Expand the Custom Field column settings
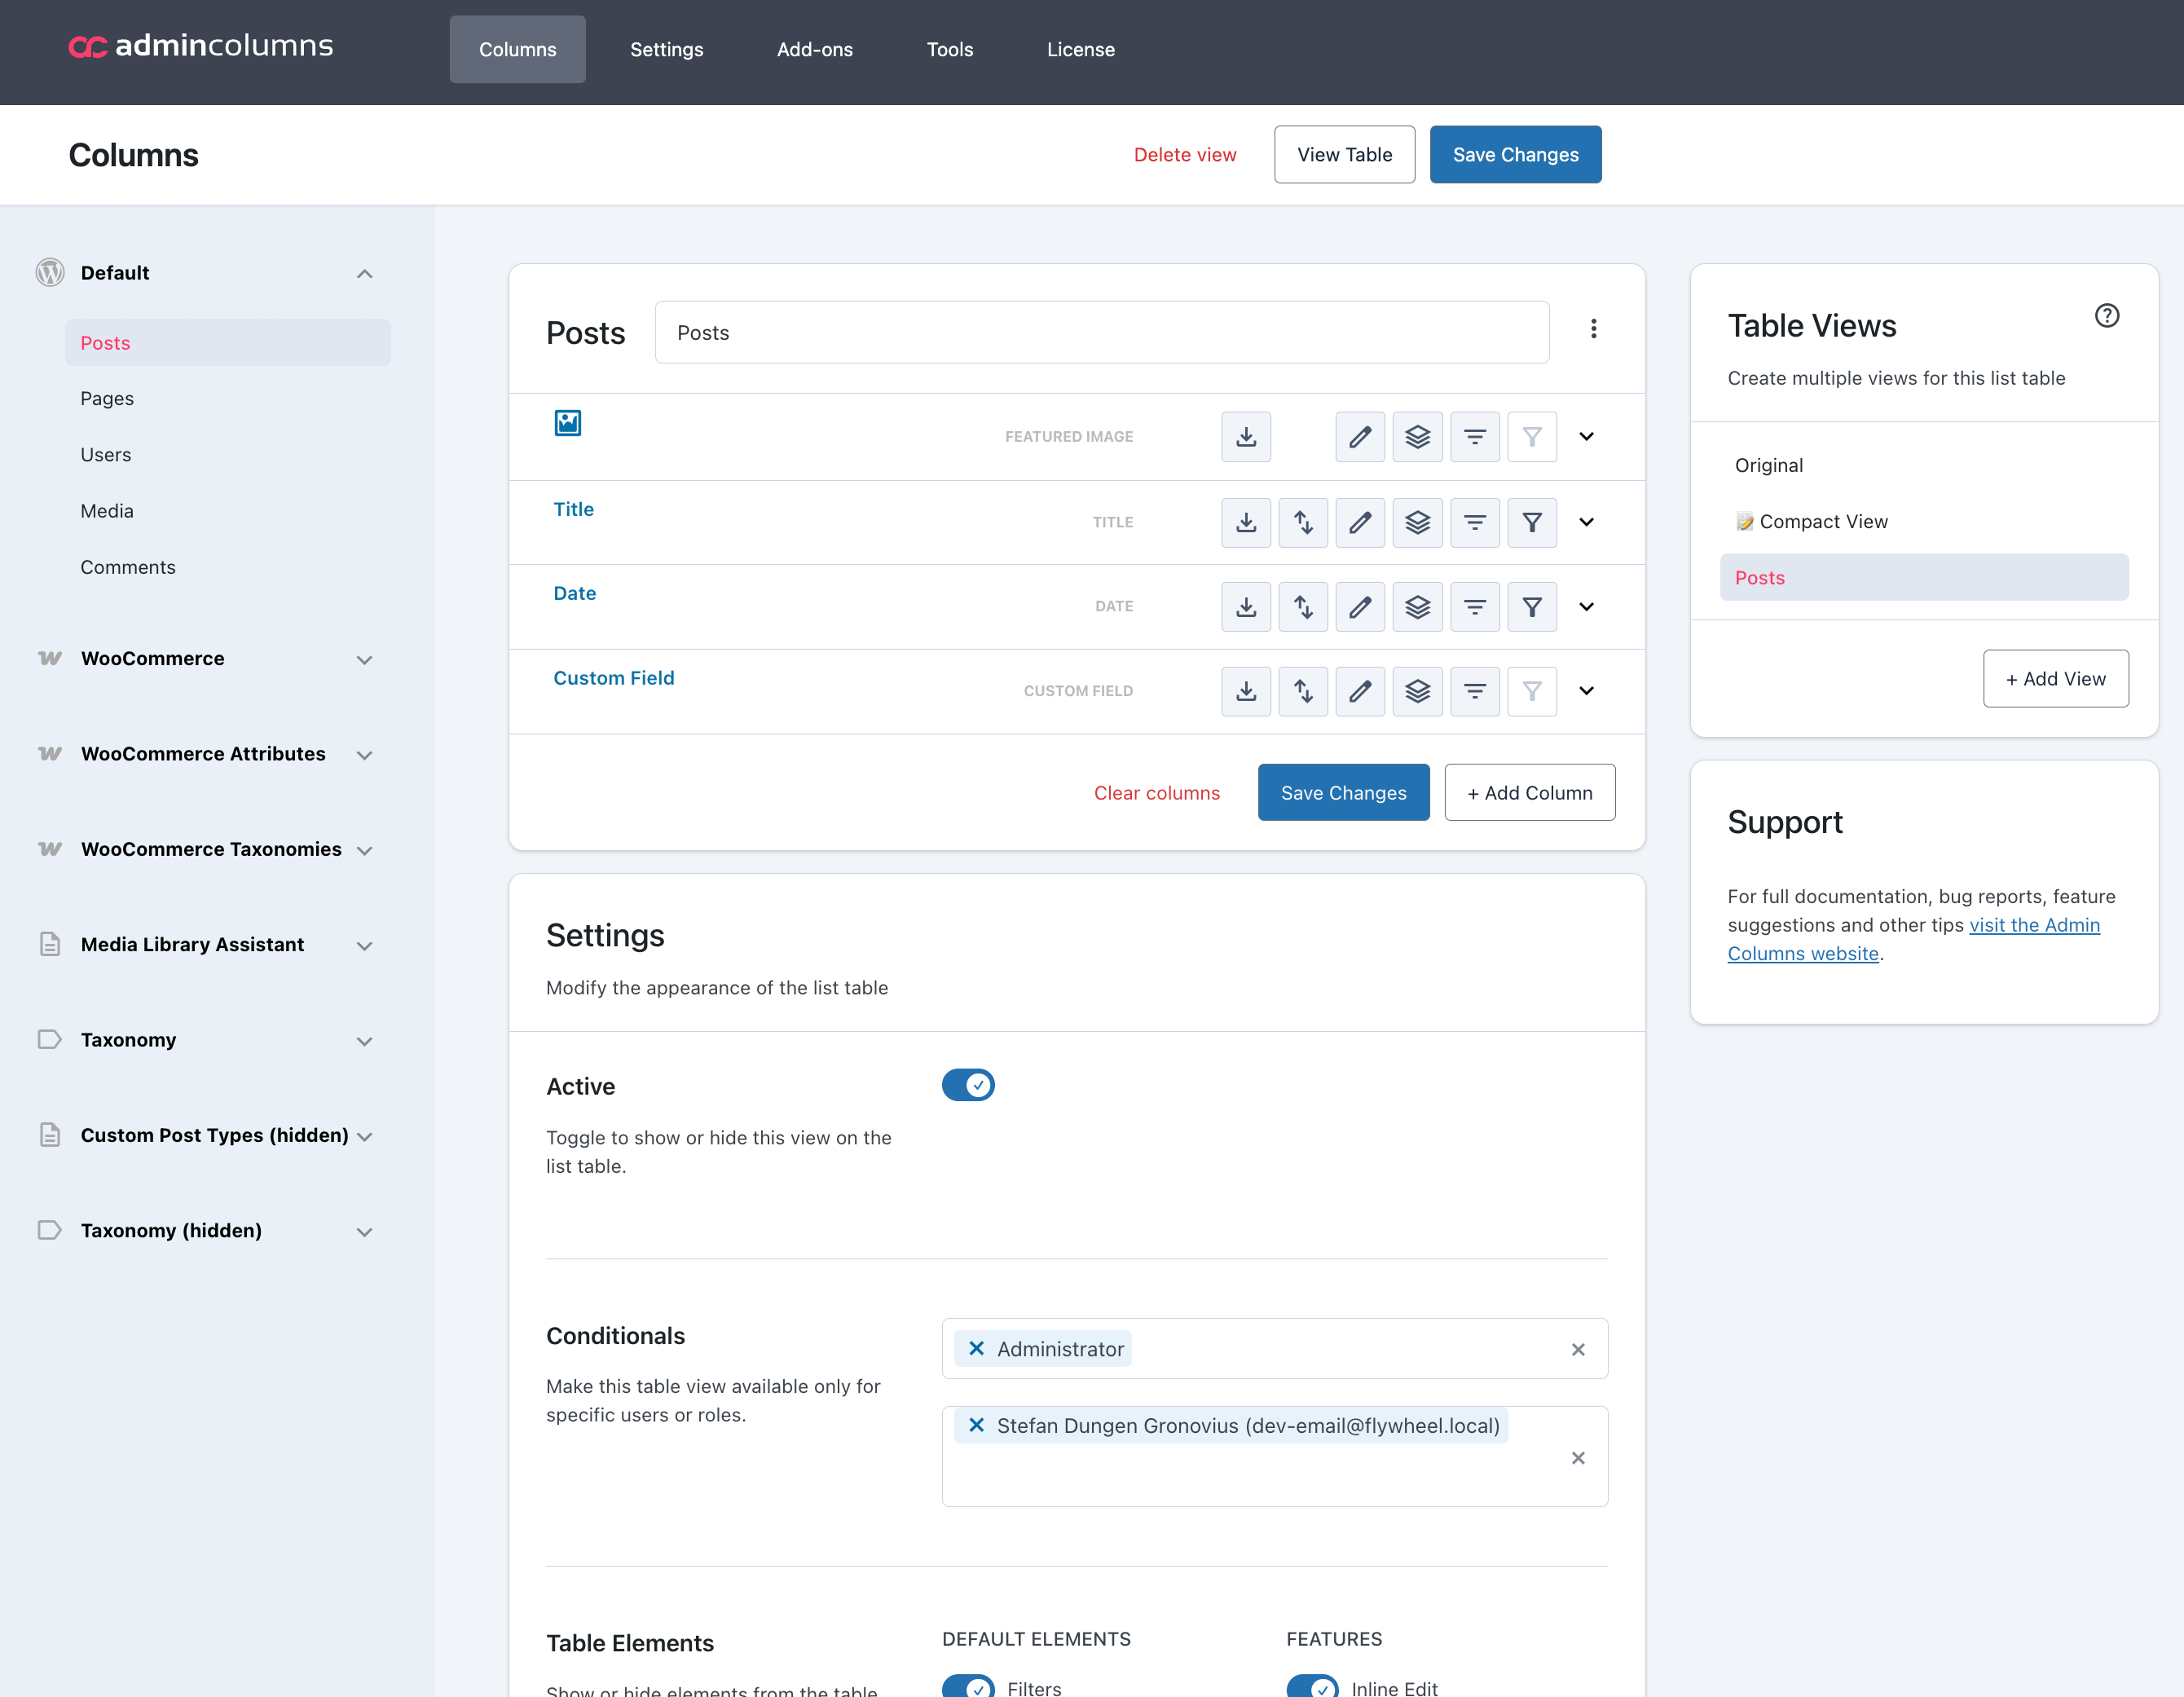The height and width of the screenshot is (1697, 2184). pyautogui.click(x=1586, y=691)
